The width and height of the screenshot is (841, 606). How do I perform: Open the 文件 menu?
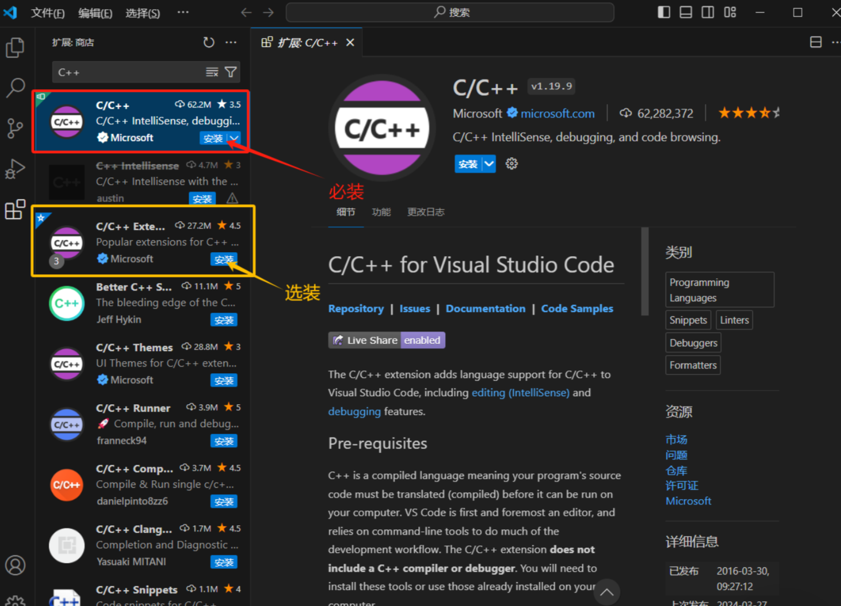(47, 13)
